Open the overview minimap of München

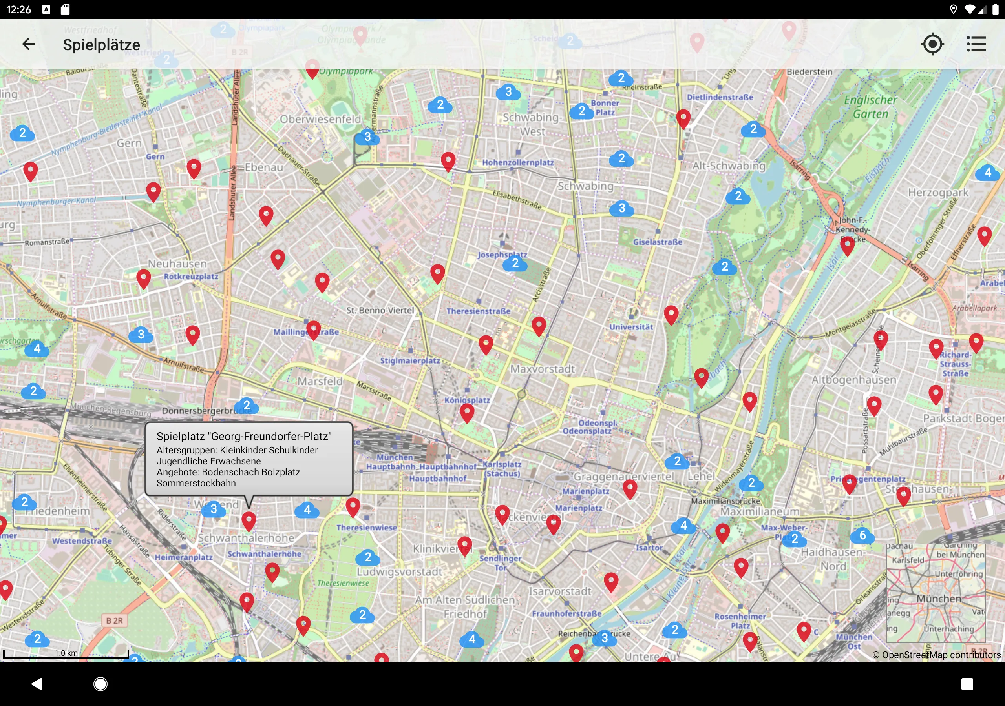[936, 593]
